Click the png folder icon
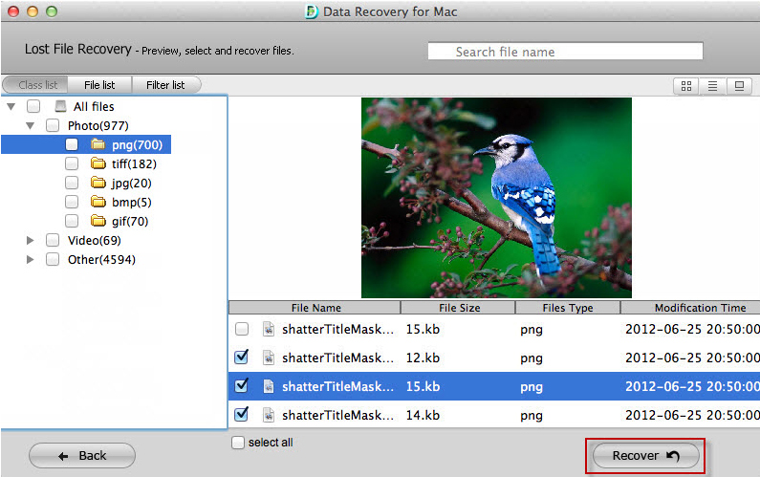The width and height of the screenshot is (760, 477). (x=98, y=144)
